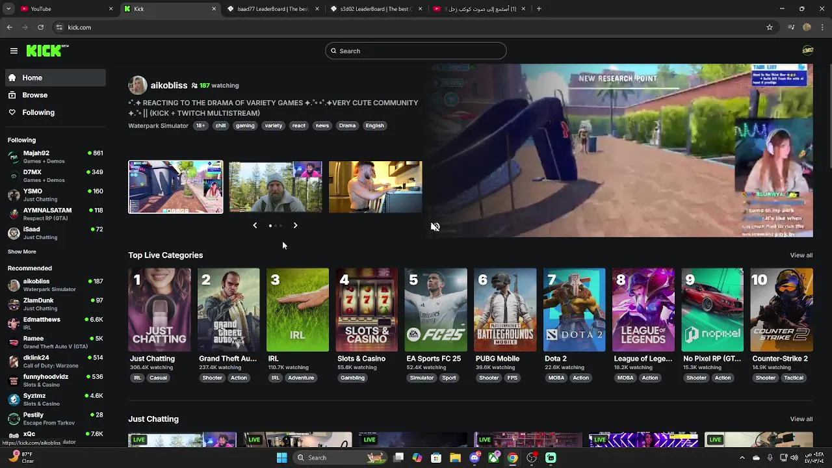This screenshot has height=468, width=832.
Task: Open the user profile avatar top right
Action: point(808,51)
